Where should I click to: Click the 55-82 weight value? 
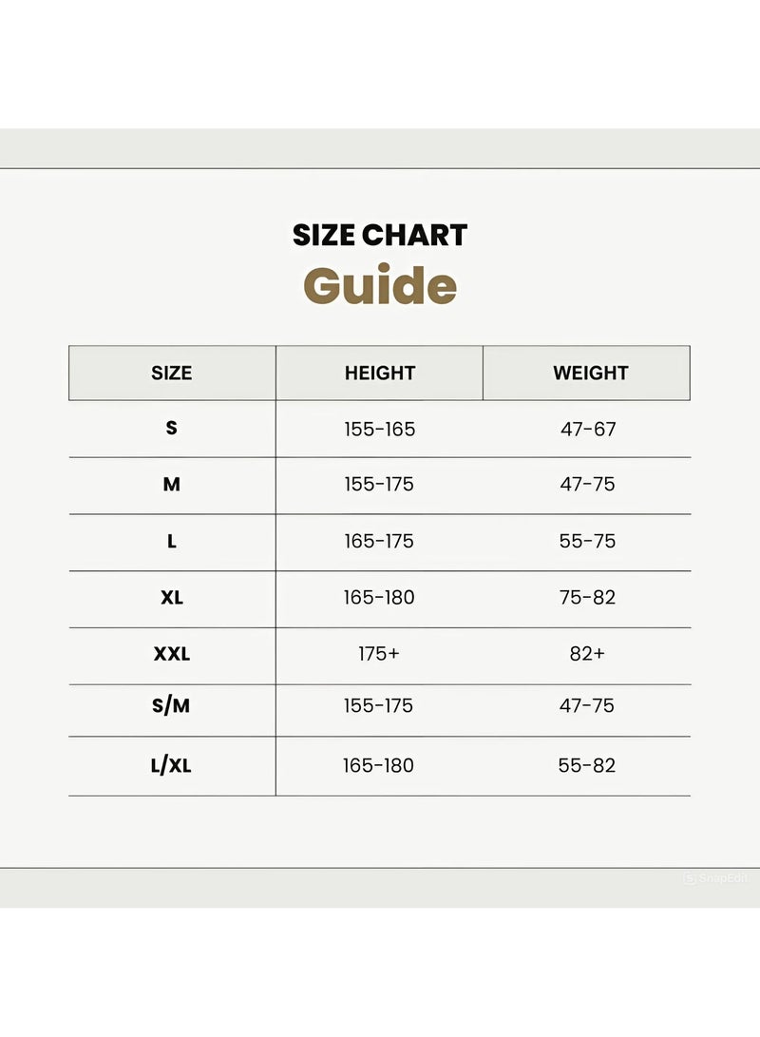587,765
